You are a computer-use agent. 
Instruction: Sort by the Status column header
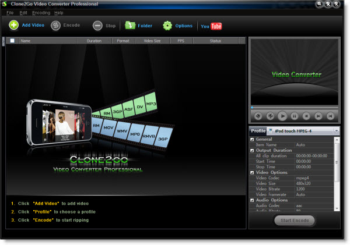click(215, 41)
